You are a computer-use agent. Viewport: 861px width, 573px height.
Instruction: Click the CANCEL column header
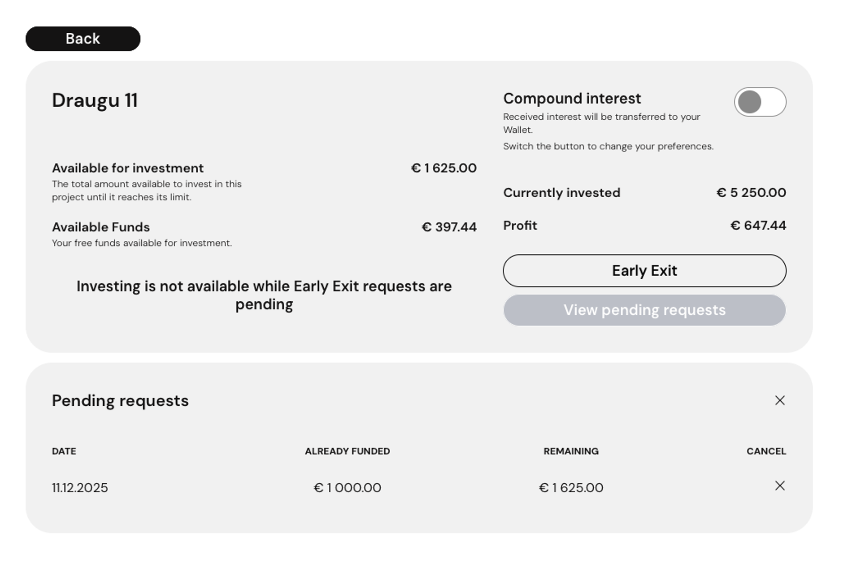766,451
